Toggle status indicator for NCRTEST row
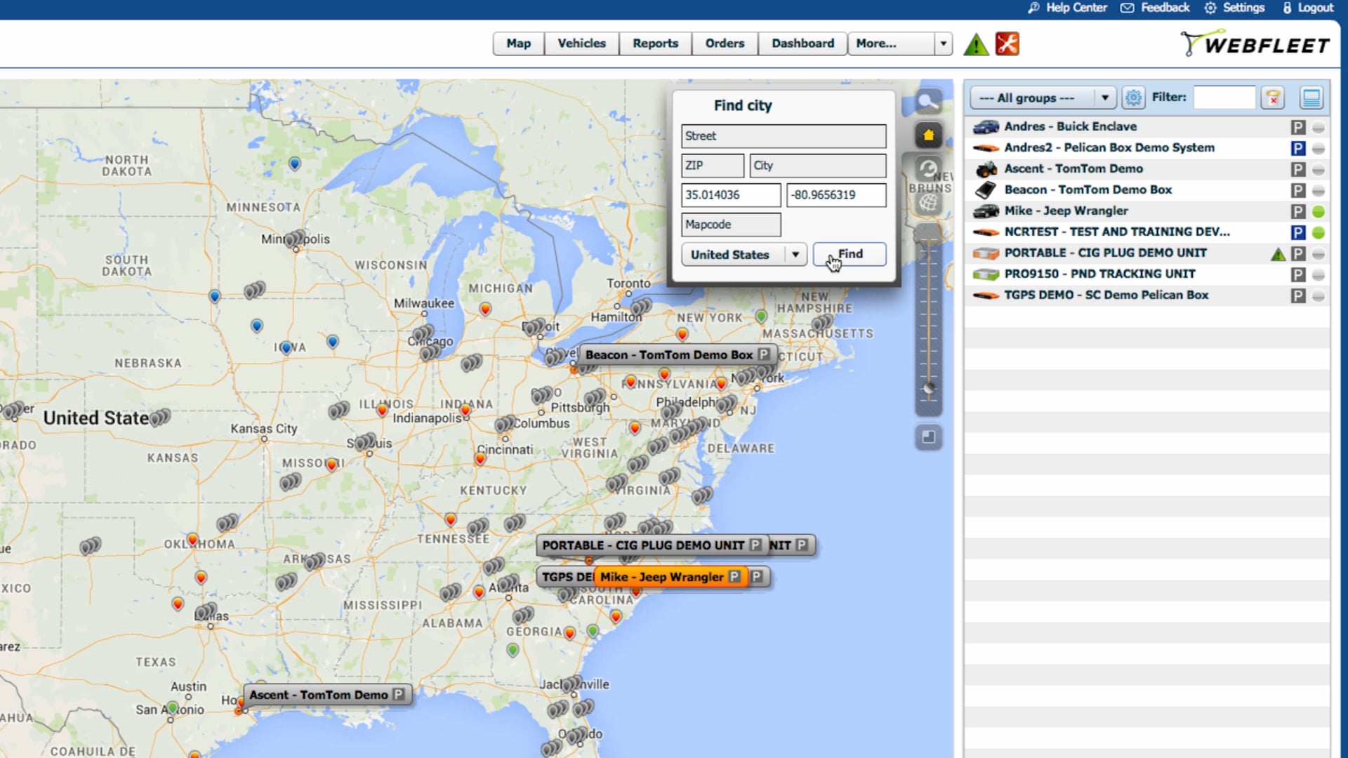The height and width of the screenshot is (758, 1348). click(x=1319, y=233)
